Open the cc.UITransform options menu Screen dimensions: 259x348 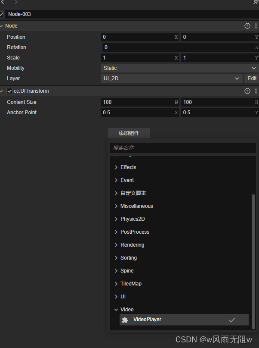[256, 91]
